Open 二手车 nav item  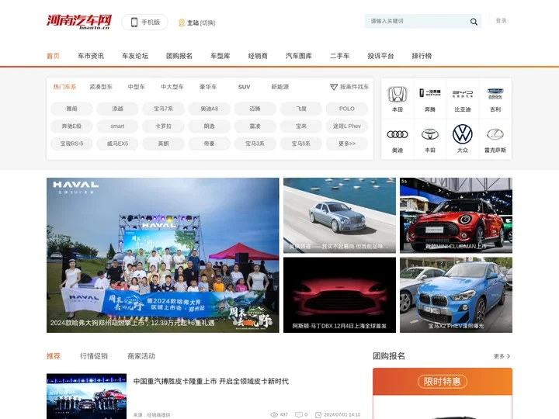(339, 56)
